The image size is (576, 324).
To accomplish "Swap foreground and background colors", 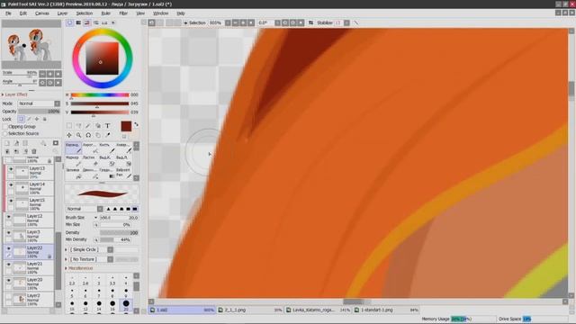I will (136, 125).
